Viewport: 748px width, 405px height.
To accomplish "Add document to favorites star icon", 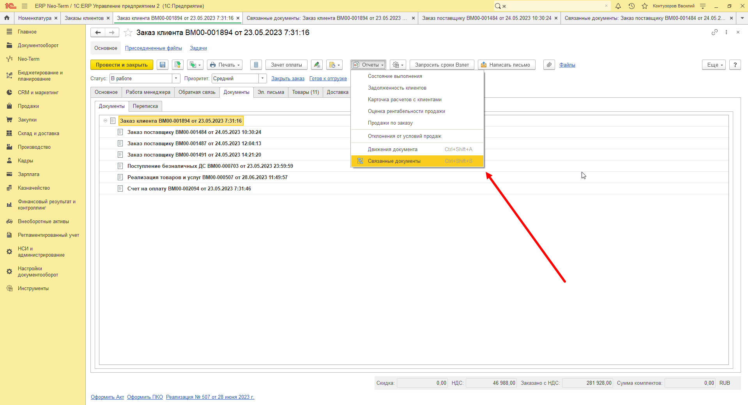I will click(x=128, y=33).
